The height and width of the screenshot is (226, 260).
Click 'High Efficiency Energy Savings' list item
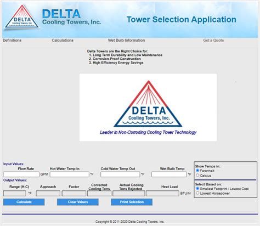tap(118, 63)
